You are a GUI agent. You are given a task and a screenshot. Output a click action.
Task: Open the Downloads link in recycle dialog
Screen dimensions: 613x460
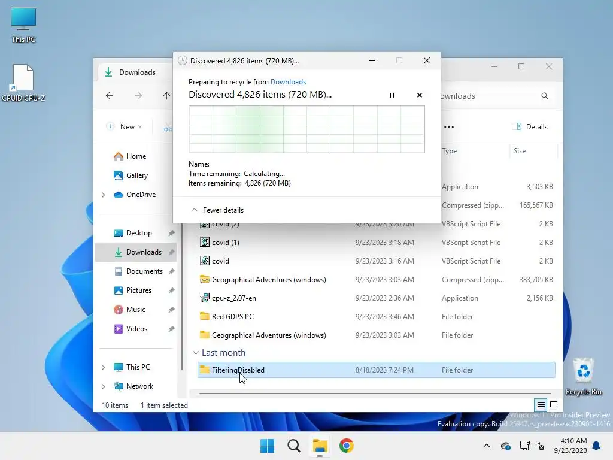(x=288, y=81)
